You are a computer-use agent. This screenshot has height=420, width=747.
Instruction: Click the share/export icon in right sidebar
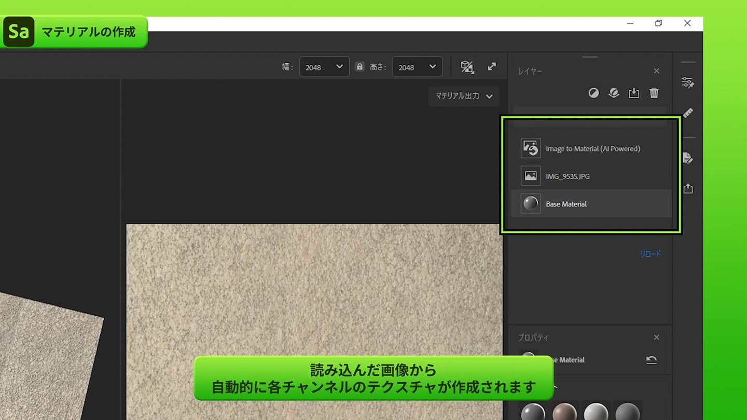[688, 188]
